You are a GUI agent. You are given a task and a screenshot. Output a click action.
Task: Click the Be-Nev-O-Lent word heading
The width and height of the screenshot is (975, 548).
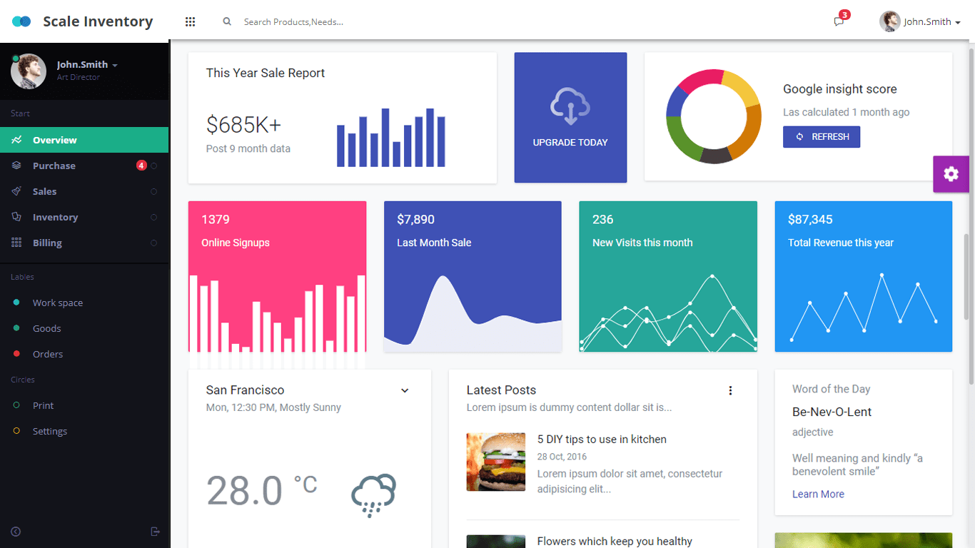point(832,412)
